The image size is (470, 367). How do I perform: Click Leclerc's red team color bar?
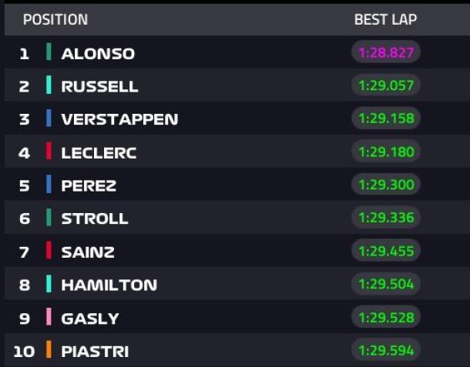[x=49, y=151]
